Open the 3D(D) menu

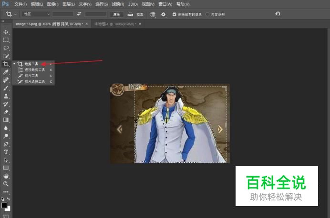point(133,4)
